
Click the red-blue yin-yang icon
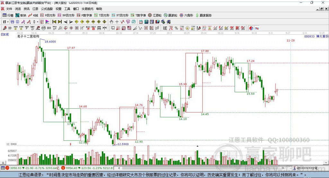[251, 28]
